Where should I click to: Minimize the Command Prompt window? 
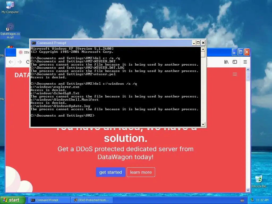pyautogui.click(x=194, y=43)
